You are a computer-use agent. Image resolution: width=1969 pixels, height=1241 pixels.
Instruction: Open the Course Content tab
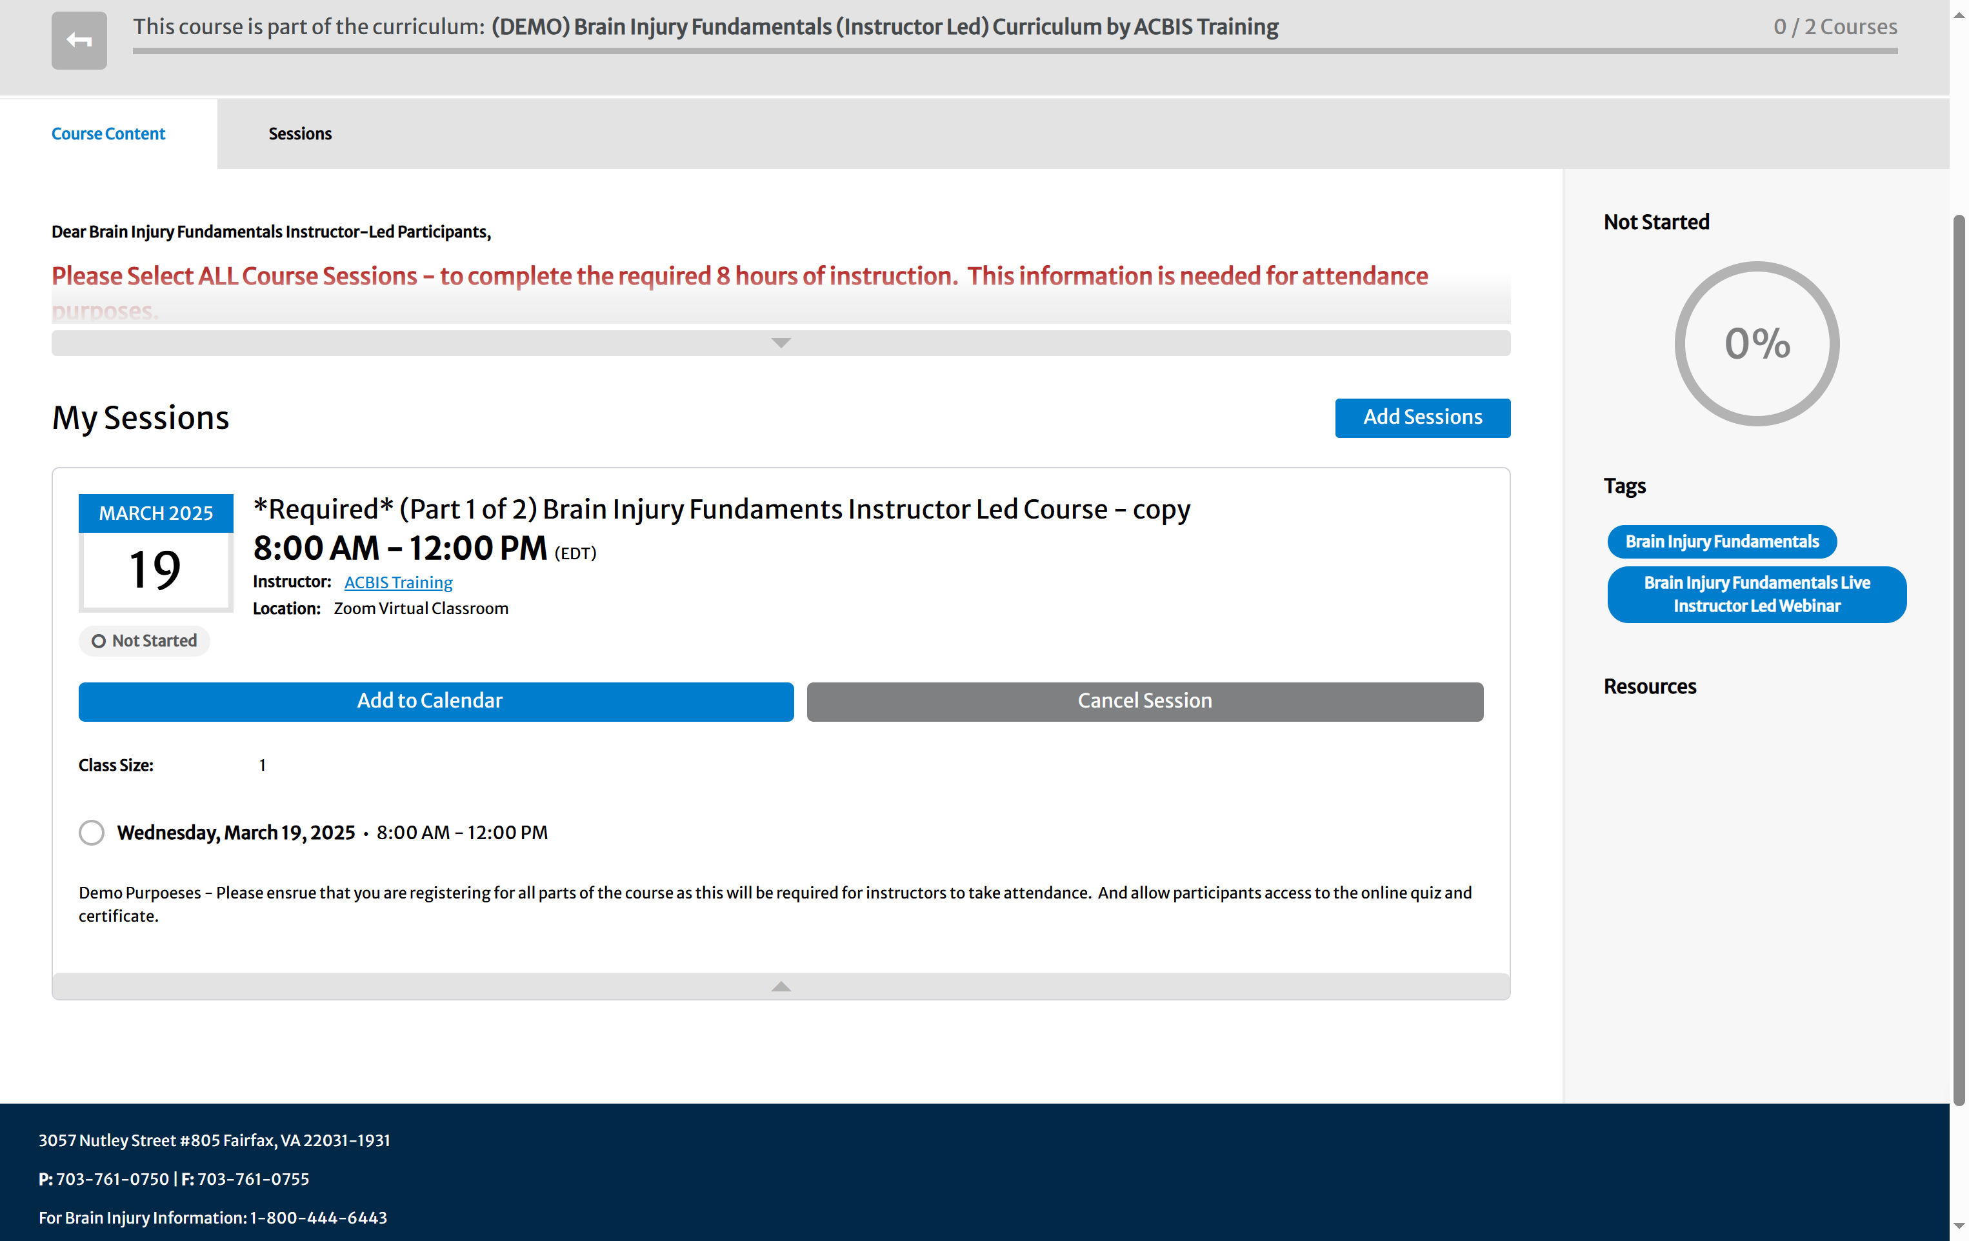pos(108,134)
